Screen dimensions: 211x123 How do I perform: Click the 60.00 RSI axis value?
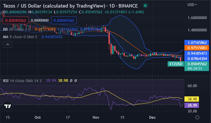(192, 86)
